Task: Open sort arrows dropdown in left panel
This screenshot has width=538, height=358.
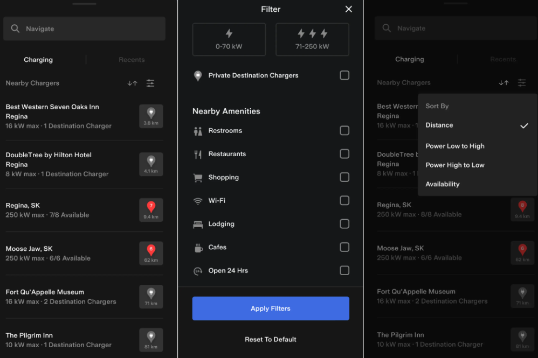Action: 132,83
